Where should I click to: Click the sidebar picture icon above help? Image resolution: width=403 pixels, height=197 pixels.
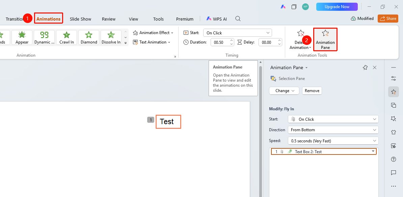[x=393, y=146]
